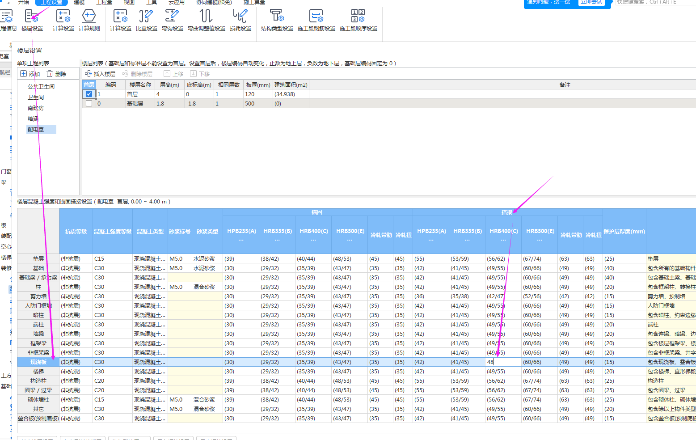Viewport: 696px width, 440px height.
Task: Open 弯曲调整值设置 tool
Action: (207, 20)
